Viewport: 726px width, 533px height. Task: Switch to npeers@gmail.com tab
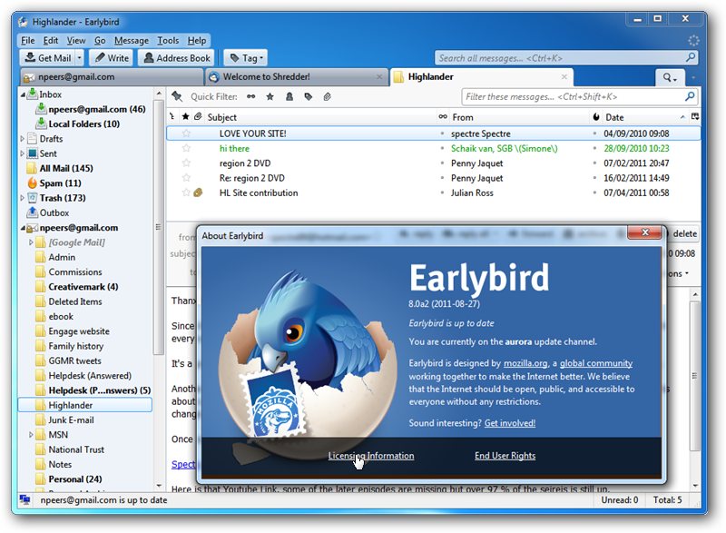click(x=111, y=77)
